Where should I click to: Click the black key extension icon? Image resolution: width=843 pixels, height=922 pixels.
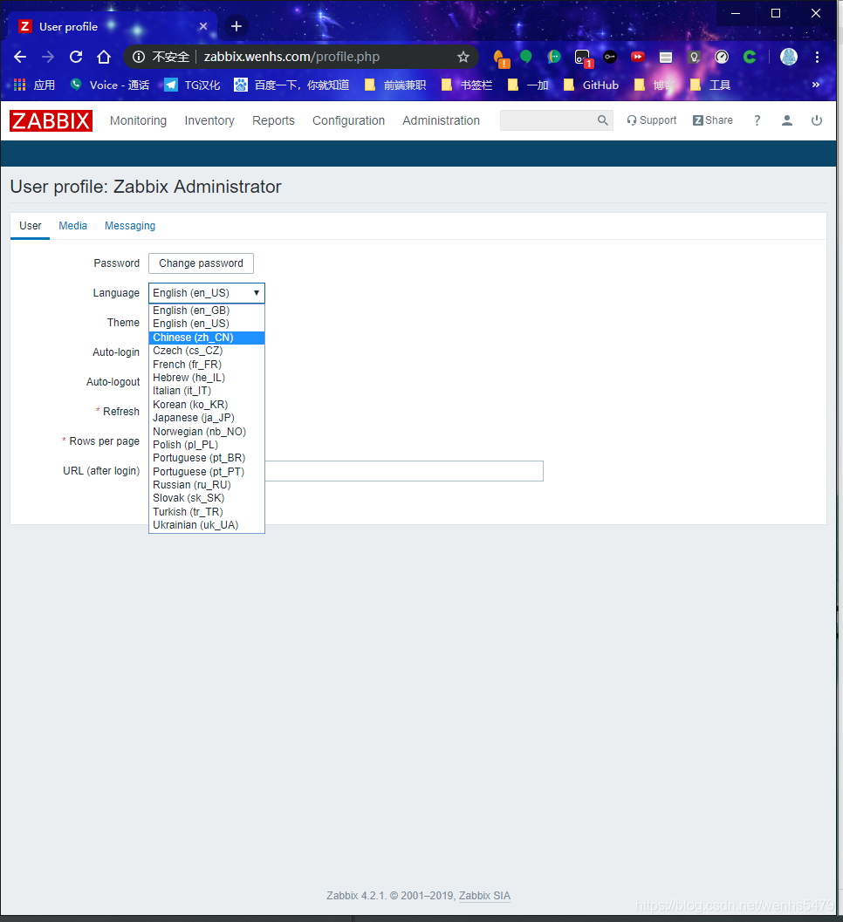pos(610,57)
